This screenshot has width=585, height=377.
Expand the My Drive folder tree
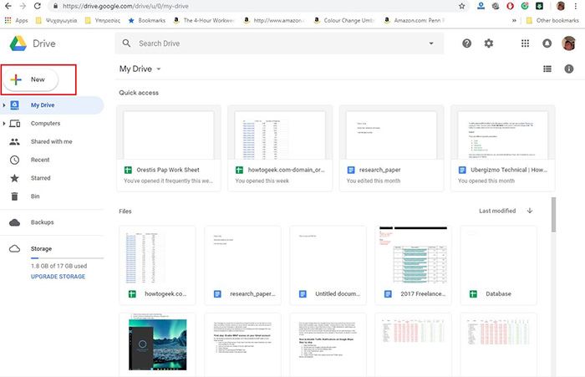click(x=4, y=105)
